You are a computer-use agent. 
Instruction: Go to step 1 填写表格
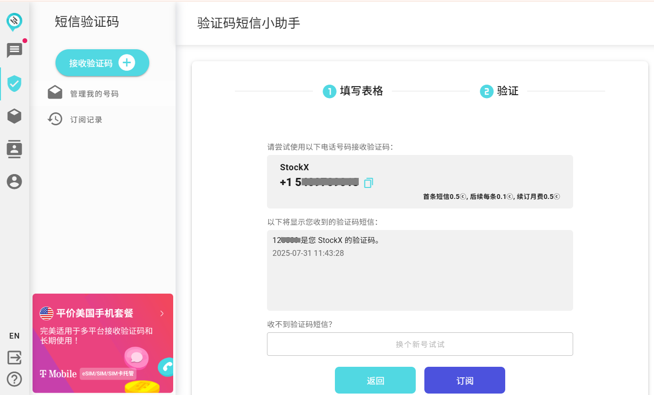pos(353,91)
